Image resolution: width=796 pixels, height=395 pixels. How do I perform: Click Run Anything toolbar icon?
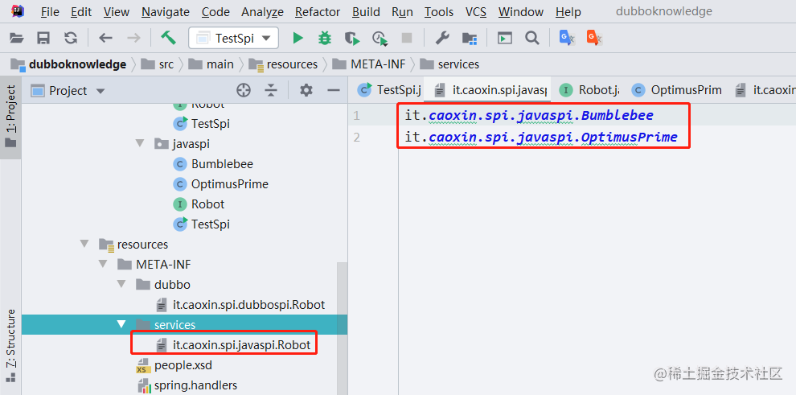pyautogui.click(x=505, y=38)
